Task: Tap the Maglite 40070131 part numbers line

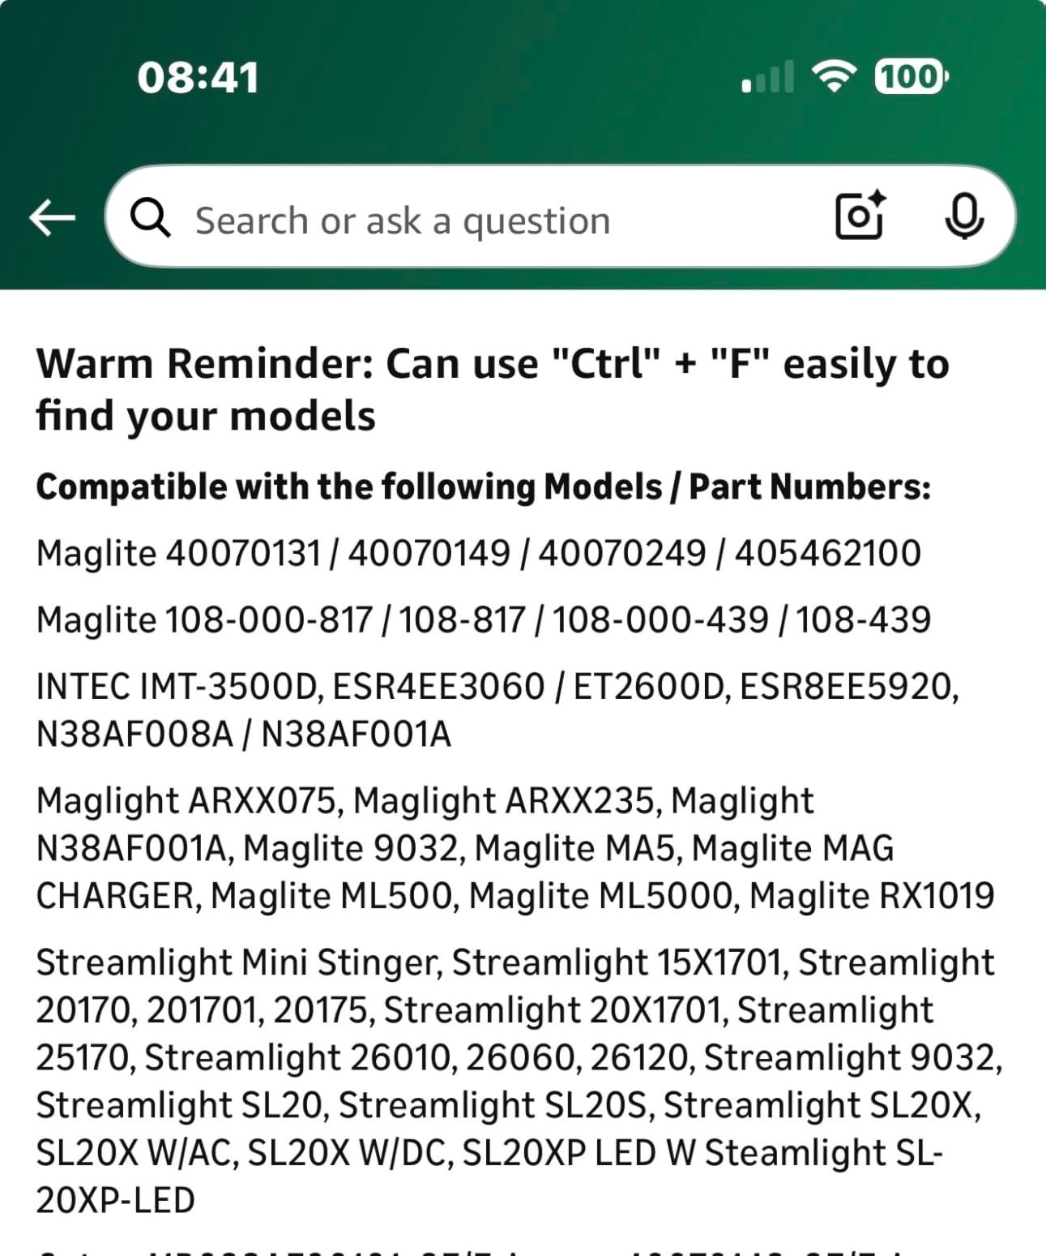Action: (x=479, y=553)
